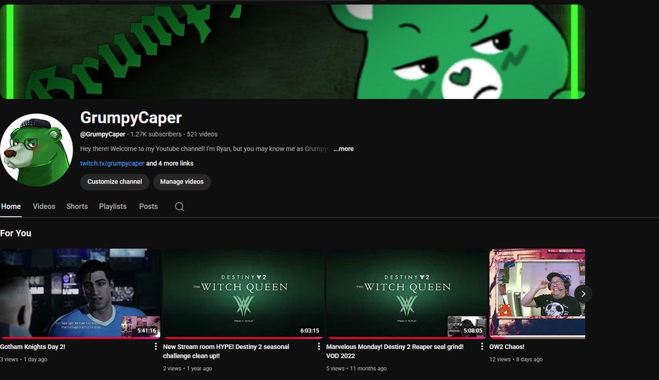Show the 'and 4 more links' list
The width and height of the screenshot is (659, 380).
pyautogui.click(x=170, y=163)
